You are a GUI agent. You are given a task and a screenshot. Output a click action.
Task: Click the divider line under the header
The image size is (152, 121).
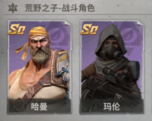[77, 14]
